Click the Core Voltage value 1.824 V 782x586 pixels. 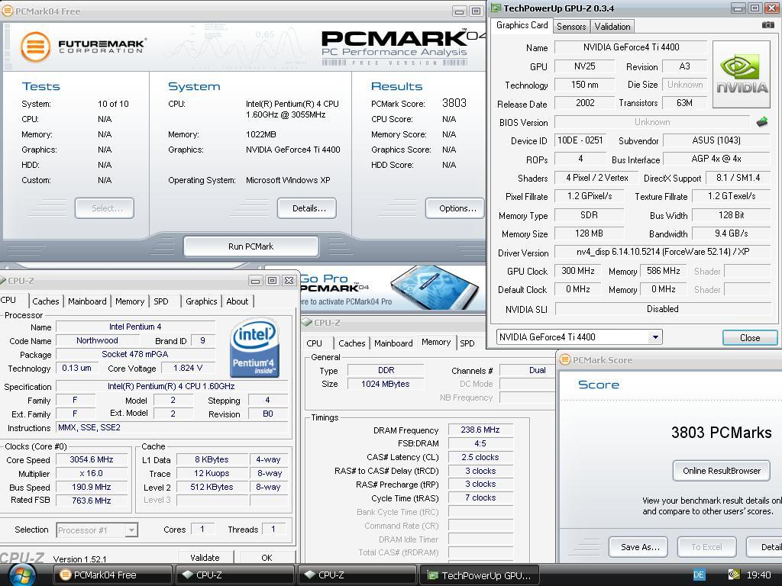[188, 369]
